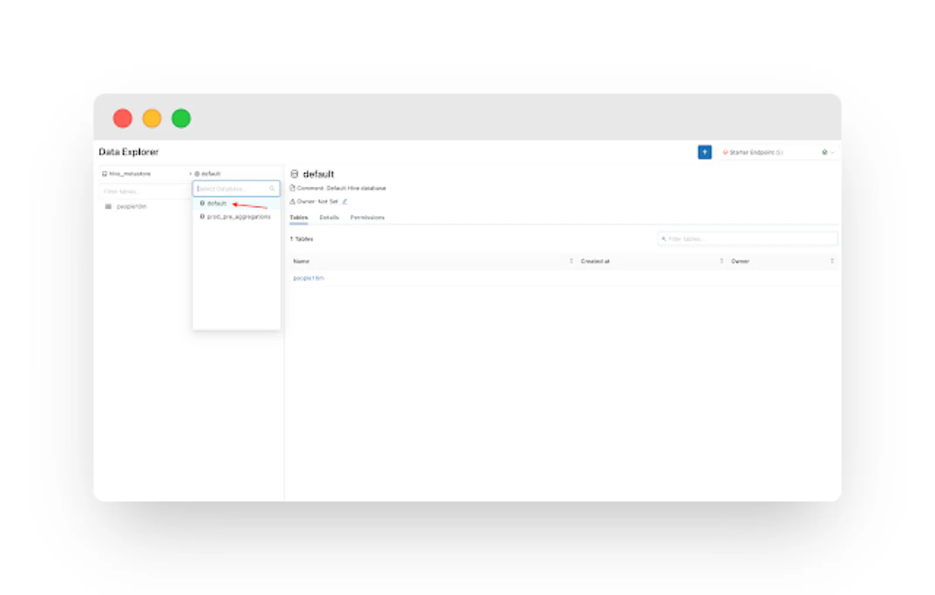Focus the Select Database search field
The height and width of the screenshot is (595, 935).
(x=236, y=189)
